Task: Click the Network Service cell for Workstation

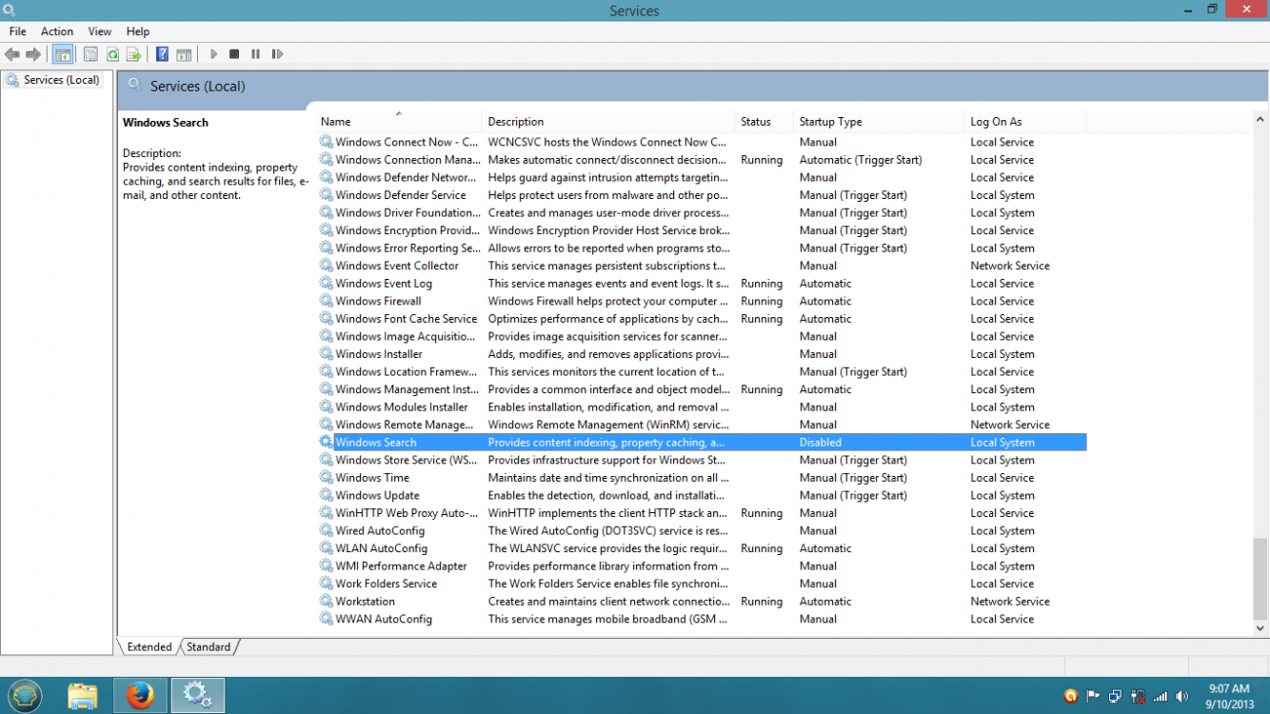Action: click(x=1010, y=602)
